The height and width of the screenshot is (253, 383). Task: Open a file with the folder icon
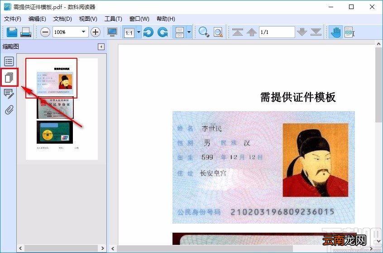12,32
